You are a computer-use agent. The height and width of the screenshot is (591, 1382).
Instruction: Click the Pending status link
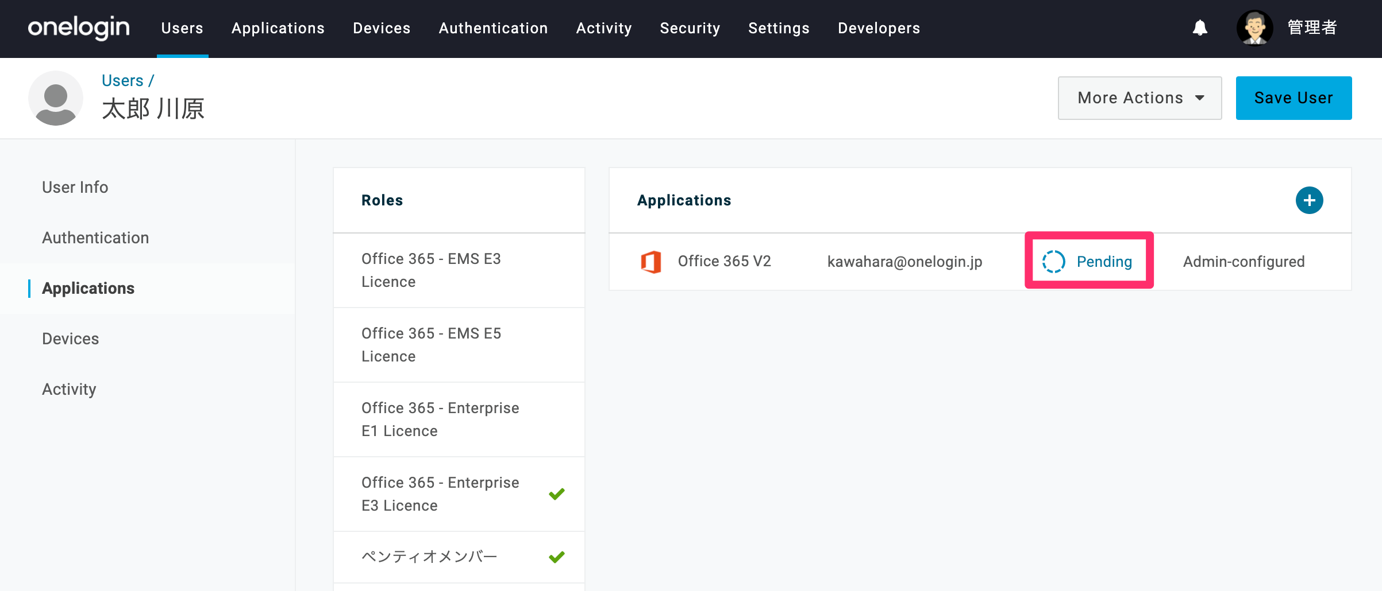[x=1104, y=262]
